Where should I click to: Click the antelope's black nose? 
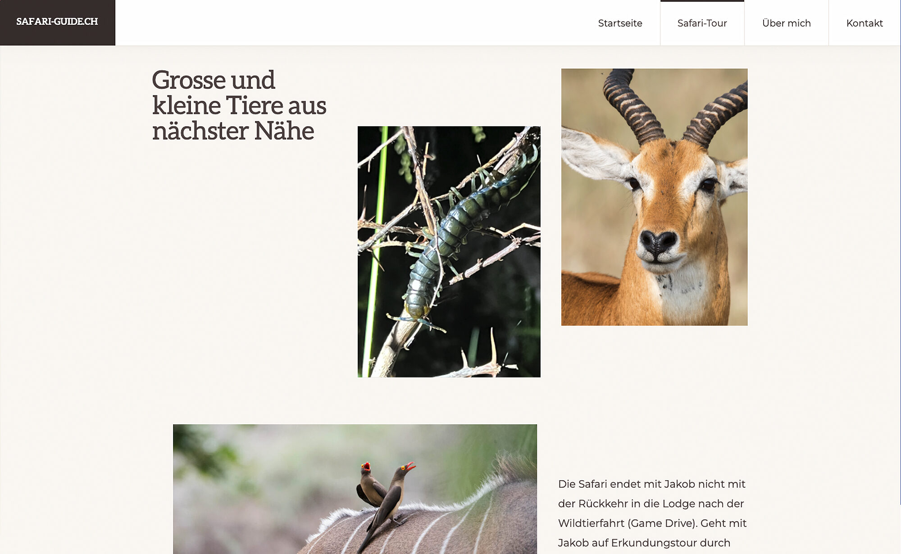(x=659, y=242)
